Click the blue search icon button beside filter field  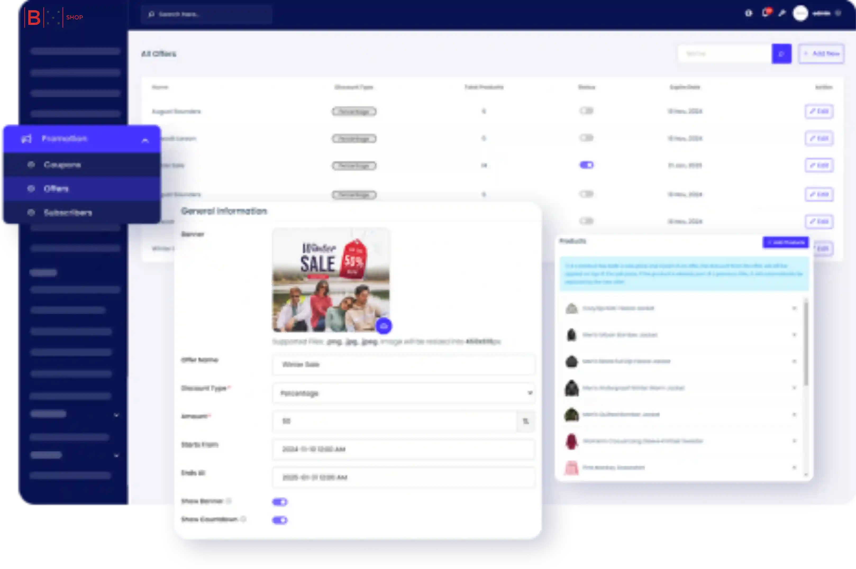point(781,54)
